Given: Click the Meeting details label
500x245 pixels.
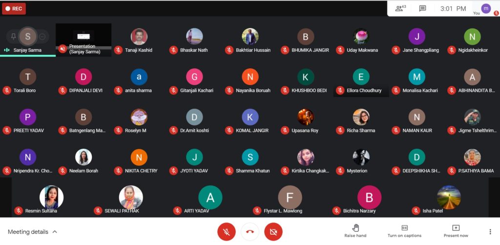Looking at the screenshot, I should 28,232.
